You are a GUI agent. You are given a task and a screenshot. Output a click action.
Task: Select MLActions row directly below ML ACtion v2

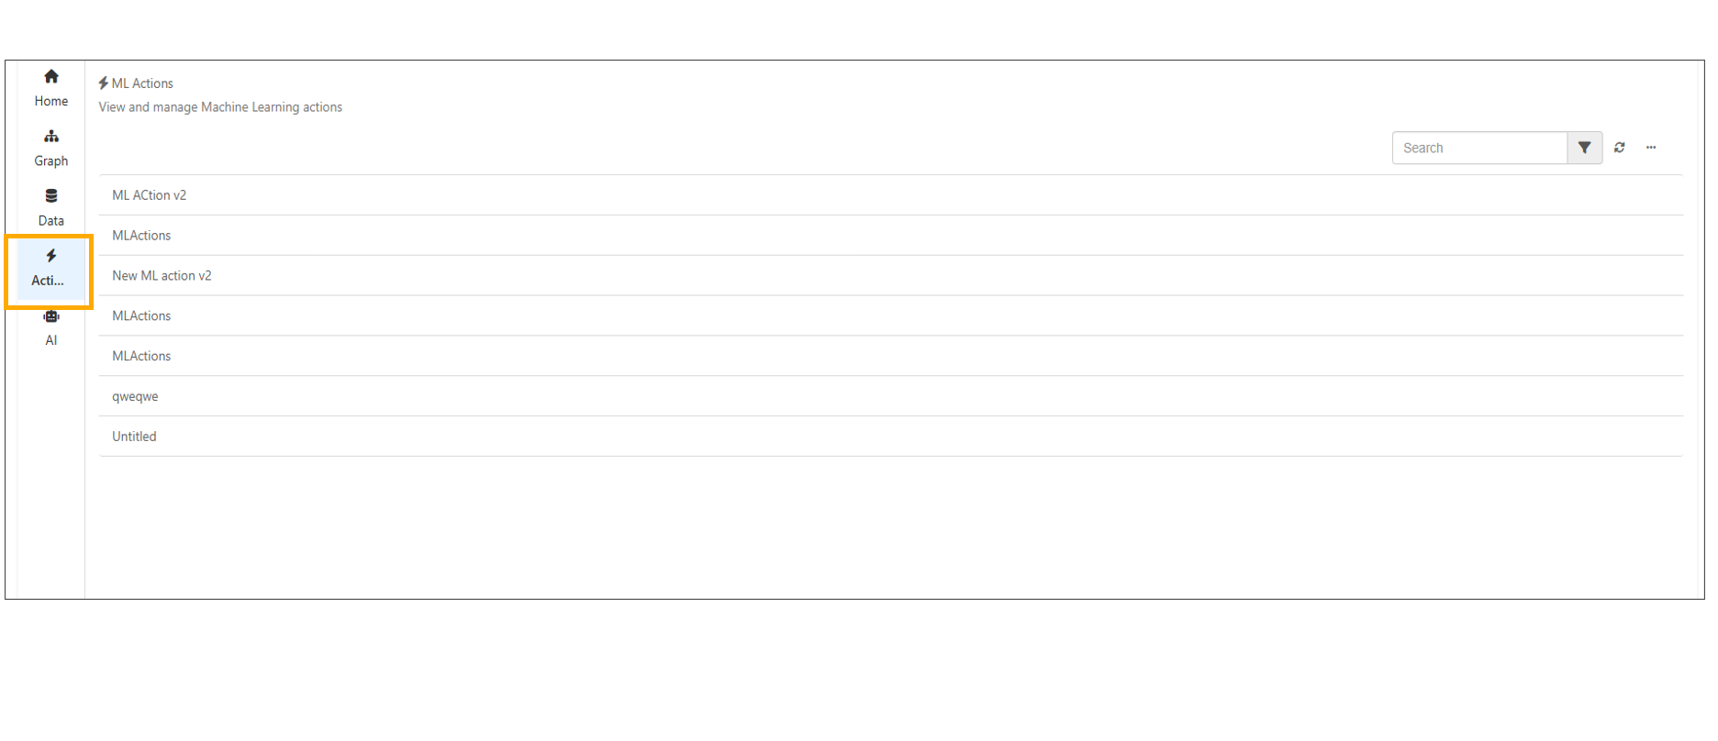click(141, 236)
